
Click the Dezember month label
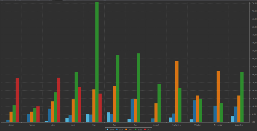[239, 125]
